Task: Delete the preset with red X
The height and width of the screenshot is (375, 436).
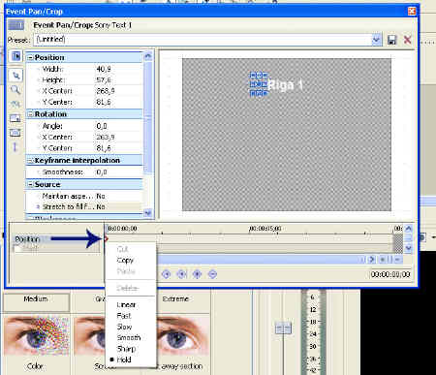Action: [408, 40]
